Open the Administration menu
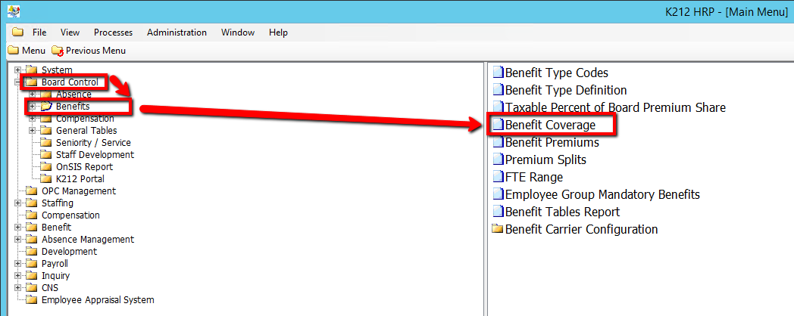794x316 pixels. coord(177,33)
